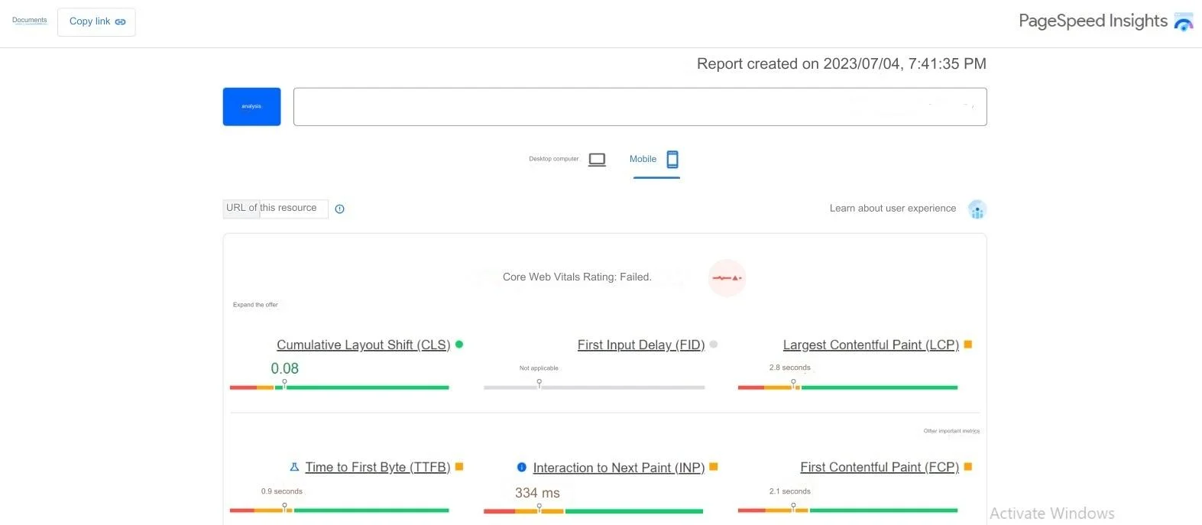Click Core Web Vitals Rating: Failed text
The width and height of the screenshot is (1202, 525).
tap(577, 277)
